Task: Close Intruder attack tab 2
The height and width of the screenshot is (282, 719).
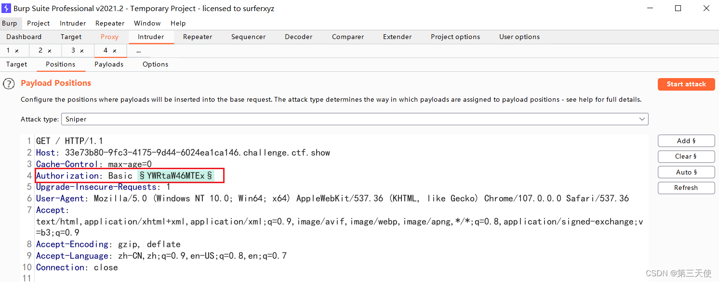Action: [50, 51]
